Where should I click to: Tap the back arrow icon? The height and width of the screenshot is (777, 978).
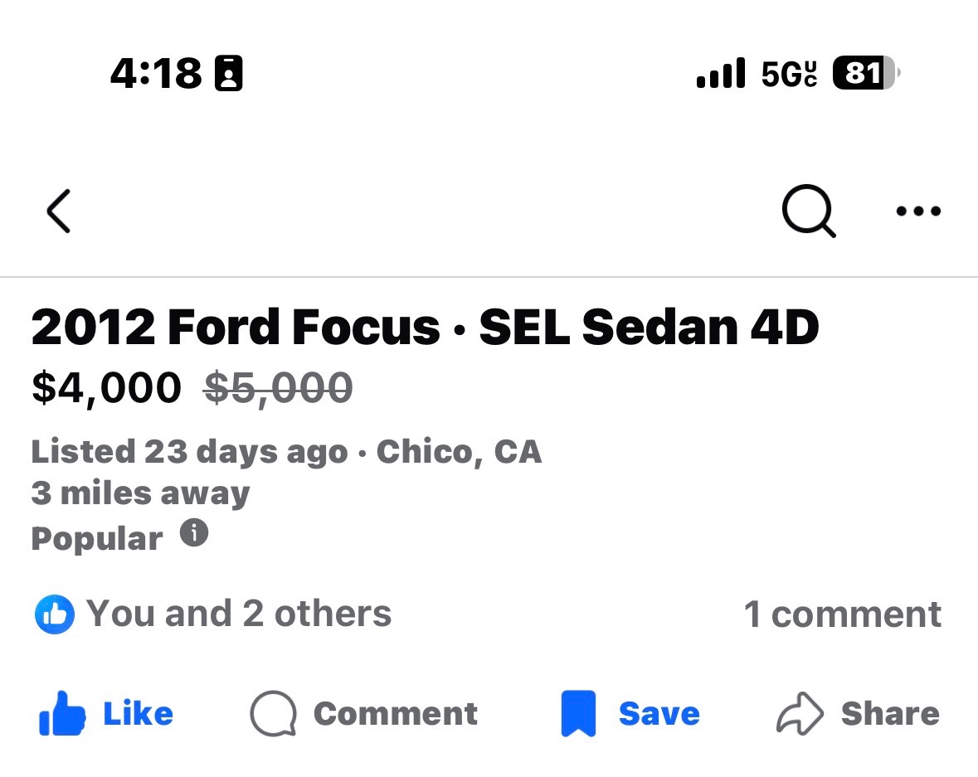pyautogui.click(x=59, y=211)
